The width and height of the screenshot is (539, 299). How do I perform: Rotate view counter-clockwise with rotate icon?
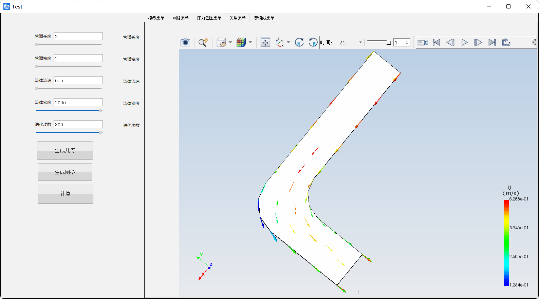point(313,42)
